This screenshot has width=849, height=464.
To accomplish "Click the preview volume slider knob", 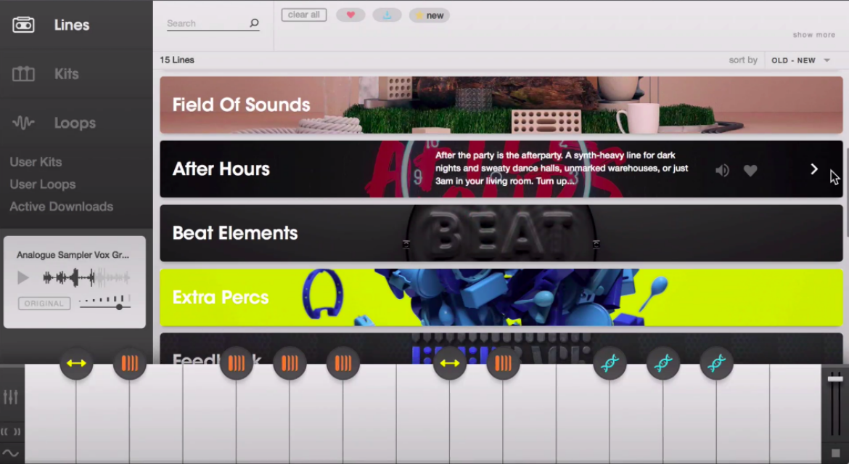I will (119, 307).
